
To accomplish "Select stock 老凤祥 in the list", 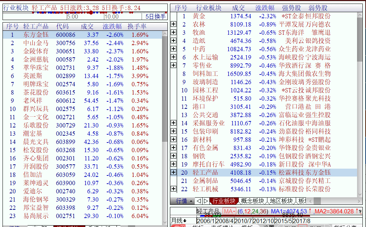I will 82,101.
